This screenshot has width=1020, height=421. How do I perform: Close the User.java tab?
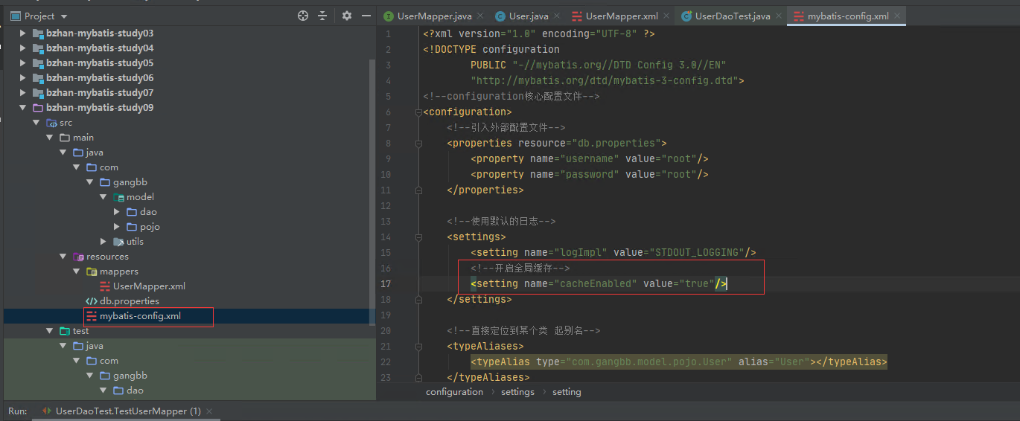[x=556, y=16]
